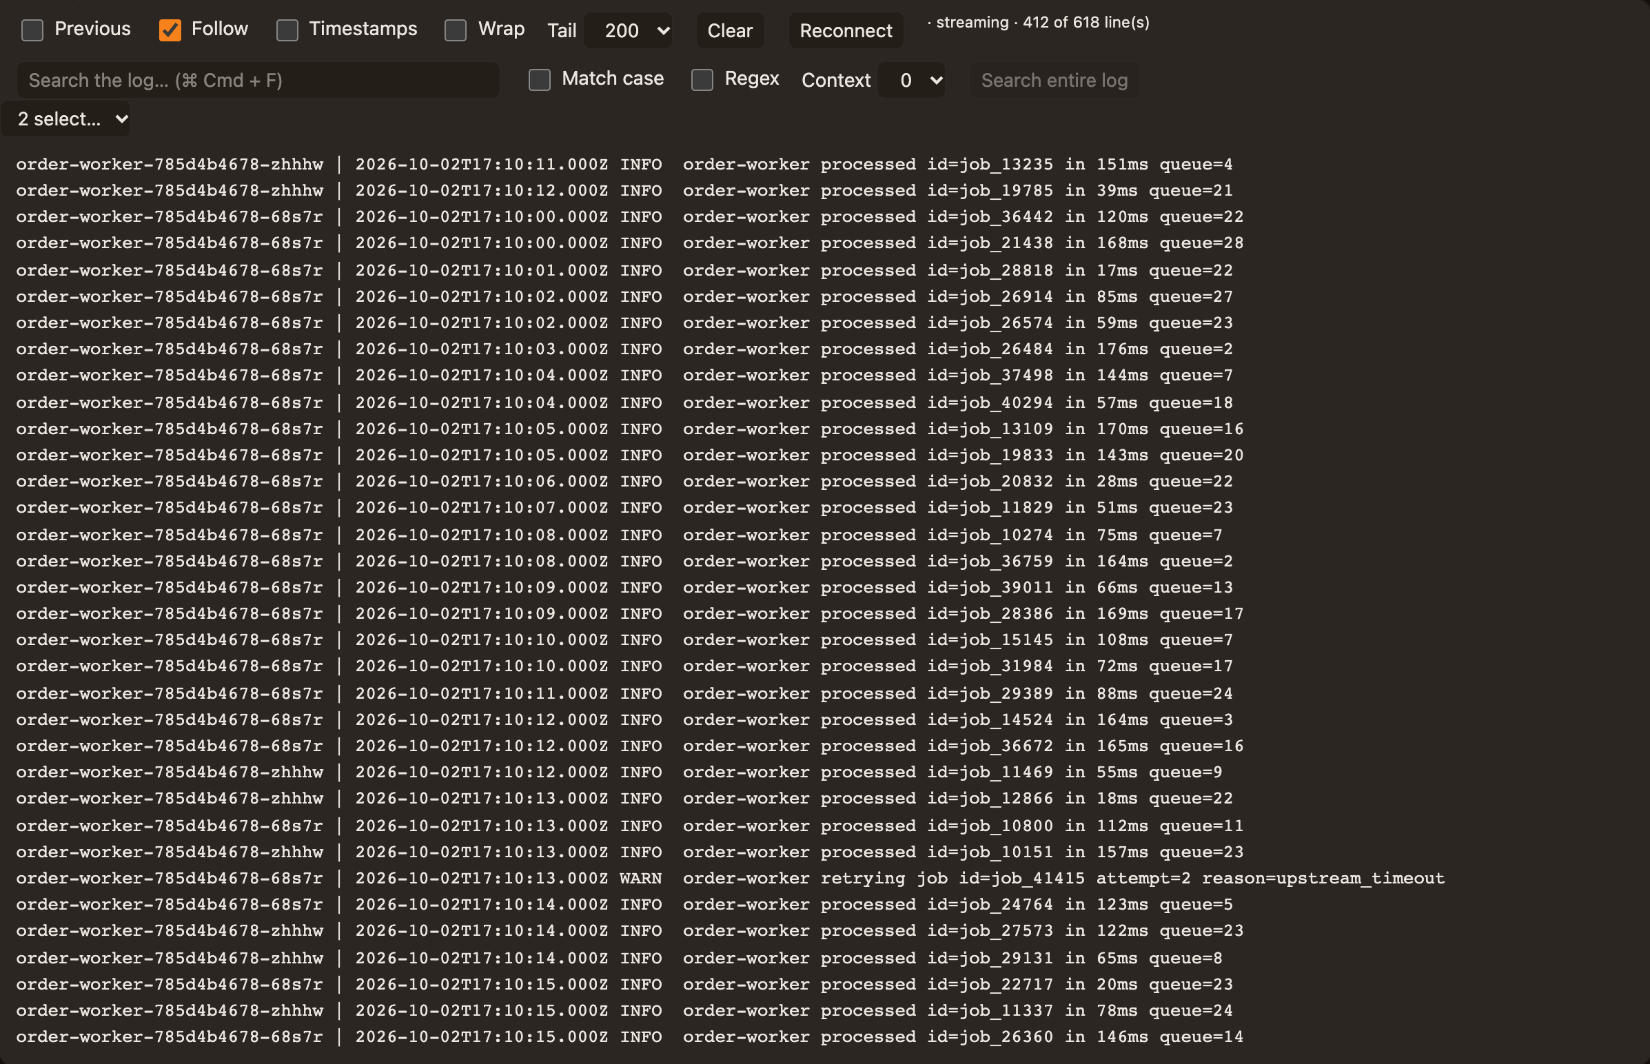
Task: Click log line with id=job_20832
Action: [624, 482]
